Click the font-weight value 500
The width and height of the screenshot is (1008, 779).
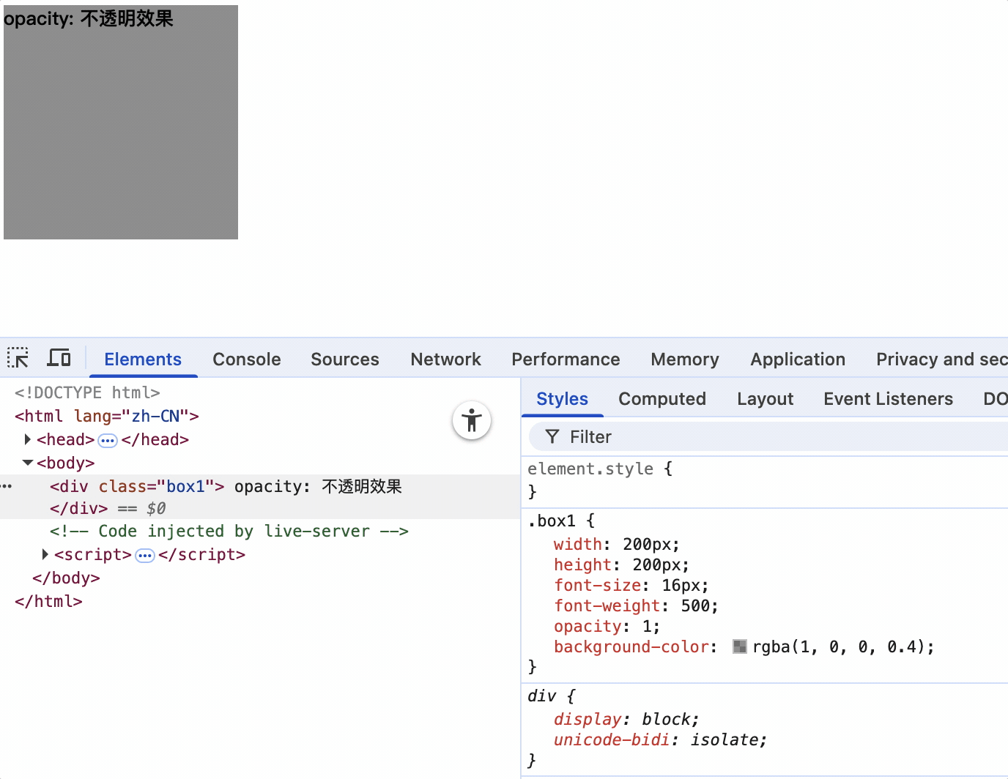[x=695, y=605]
